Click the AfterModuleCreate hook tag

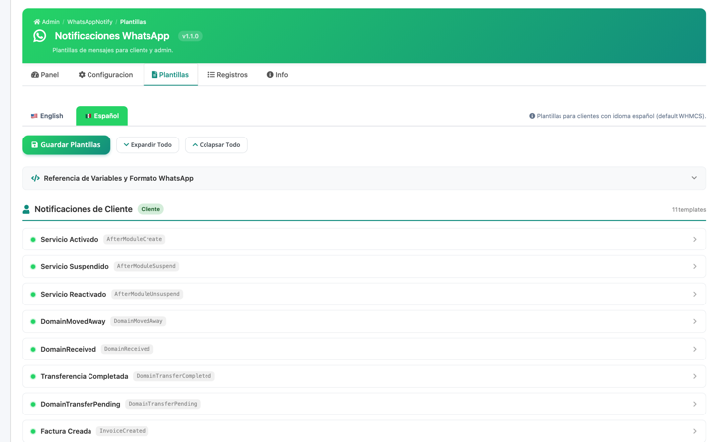(134, 239)
